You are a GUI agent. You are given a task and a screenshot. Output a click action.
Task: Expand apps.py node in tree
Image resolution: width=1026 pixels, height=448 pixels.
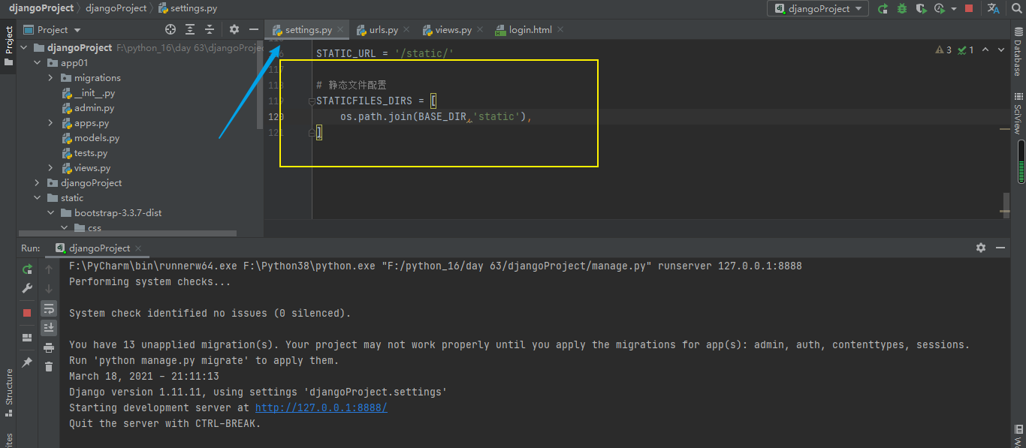pos(51,122)
